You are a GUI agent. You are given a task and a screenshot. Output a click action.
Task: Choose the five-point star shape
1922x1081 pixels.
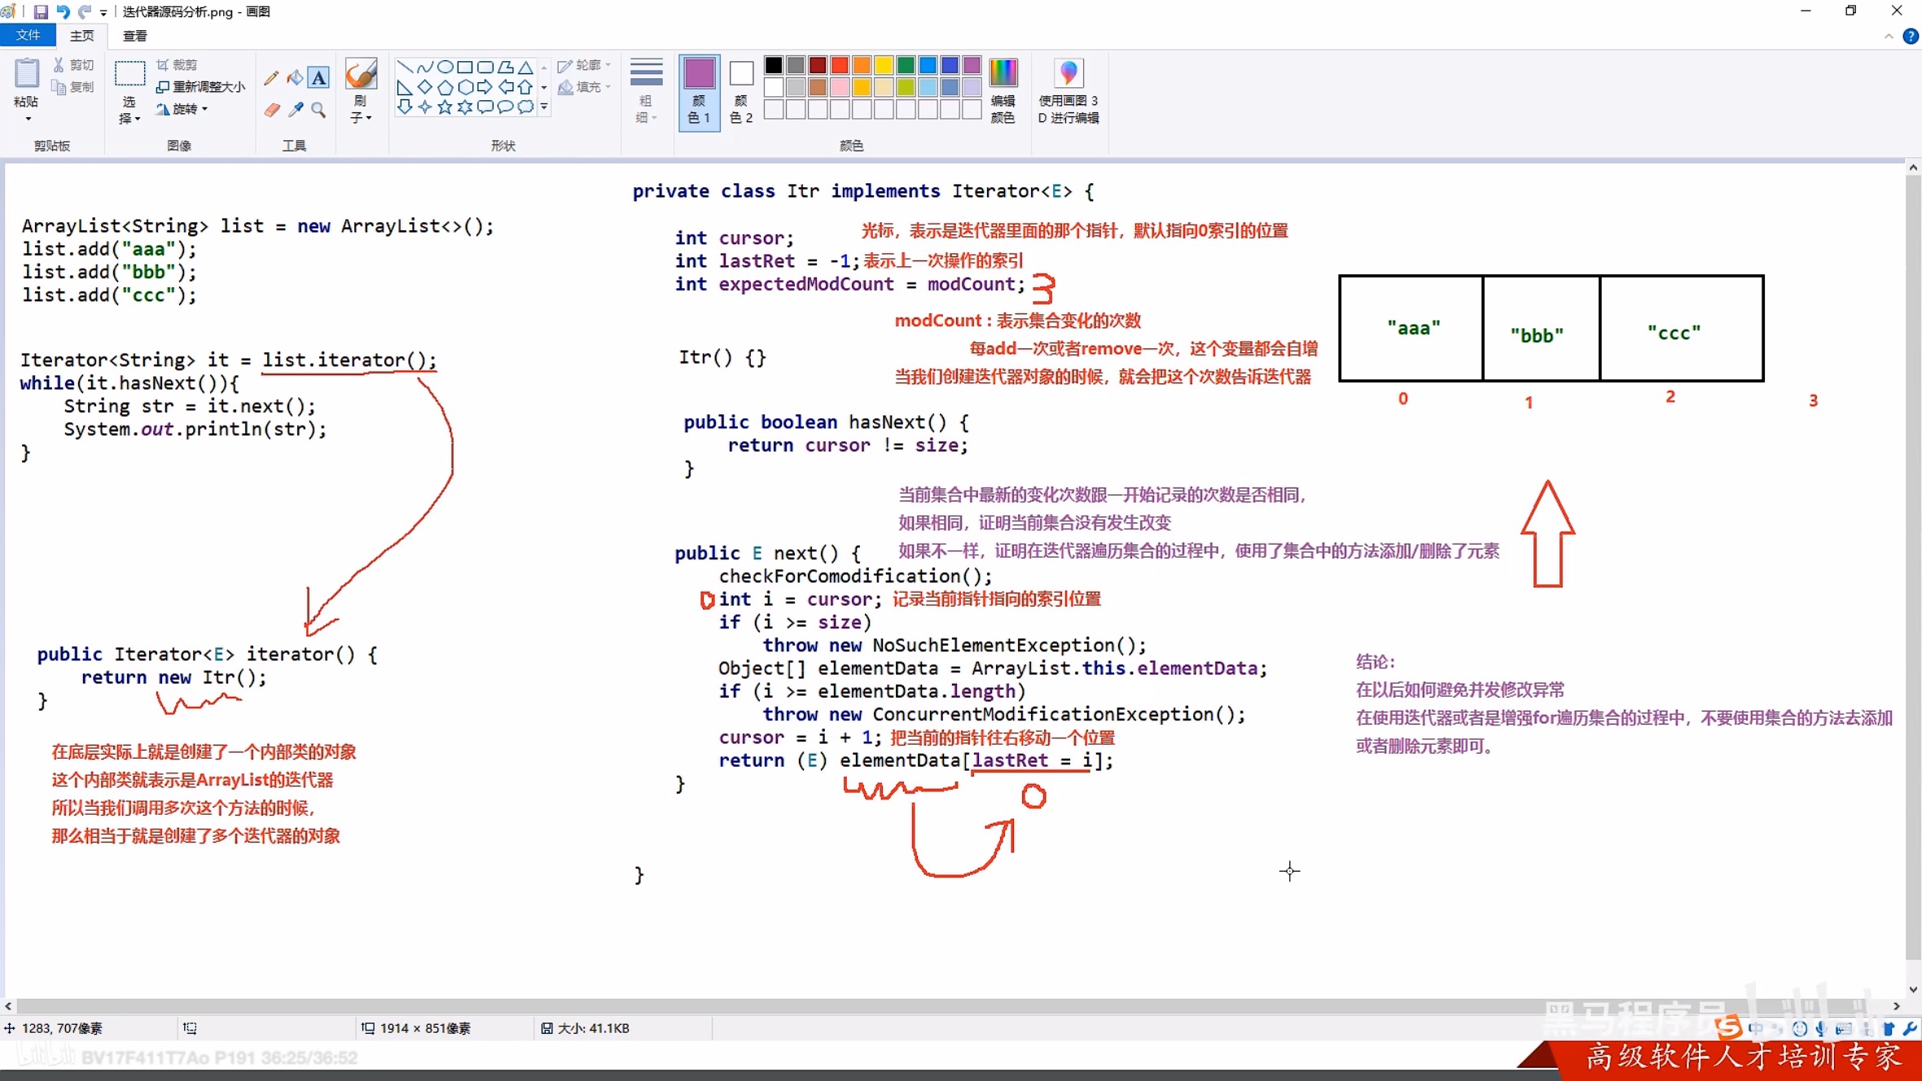click(x=445, y=107)
